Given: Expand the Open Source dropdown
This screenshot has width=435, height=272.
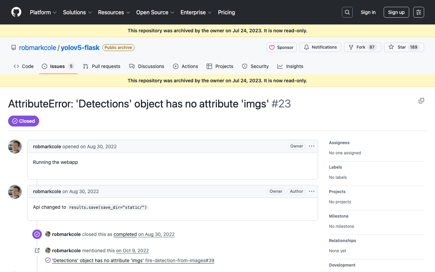Looking at the screenshot, I should pyautogui.click(x=155, y=12).
